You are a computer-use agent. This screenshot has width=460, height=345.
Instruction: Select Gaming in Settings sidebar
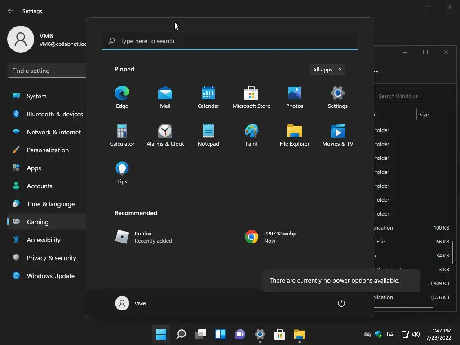(47, 222)
